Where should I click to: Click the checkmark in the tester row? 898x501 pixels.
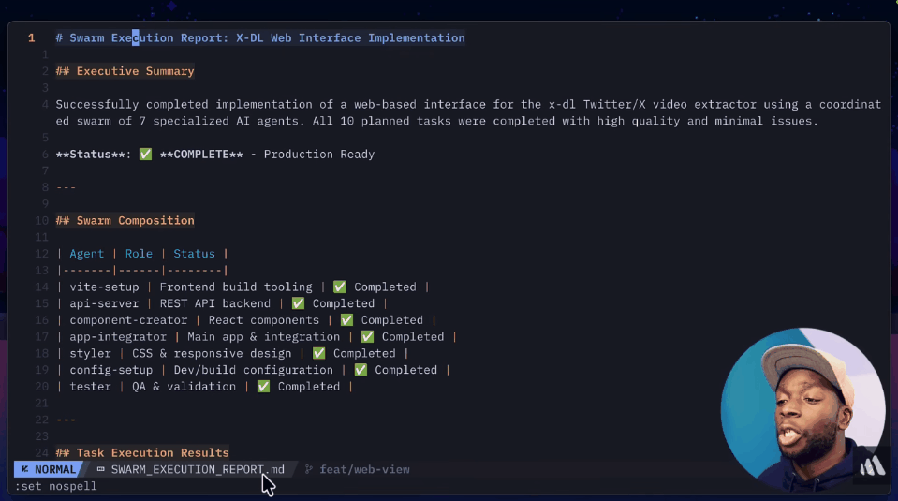pyautogui.click(x=263, y=387)
